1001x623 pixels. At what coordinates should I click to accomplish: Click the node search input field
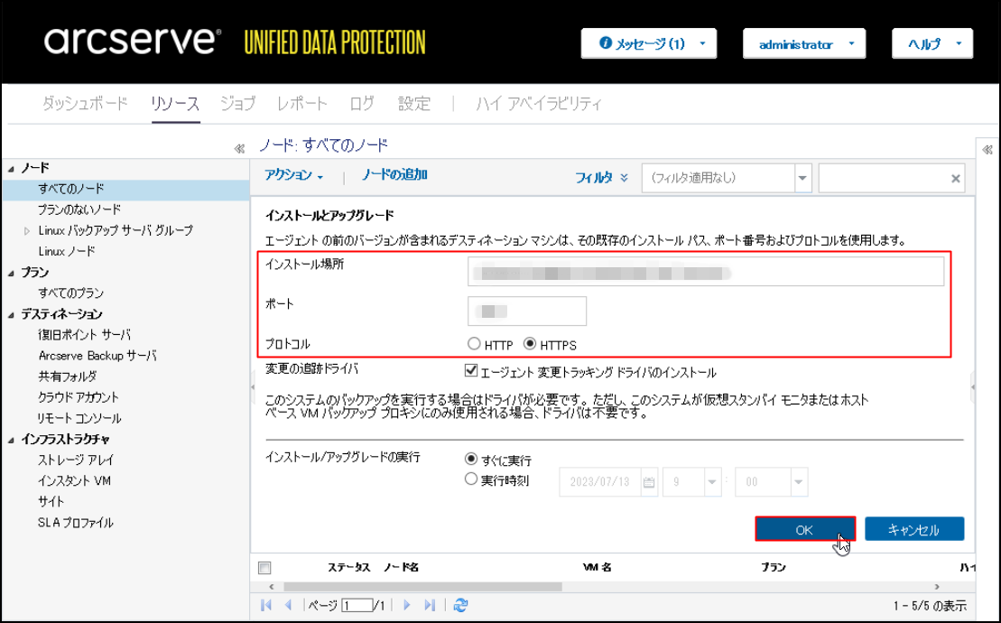(x=892, y=178)
